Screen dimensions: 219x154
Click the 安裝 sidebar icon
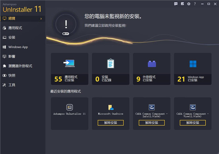(4, 37)
